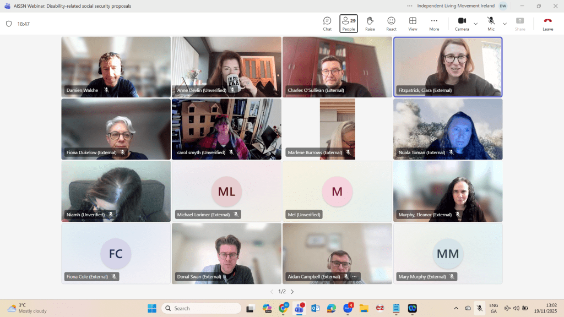
Task: Open Outlook from the Windows taskbar
Action: pos(315,308)
